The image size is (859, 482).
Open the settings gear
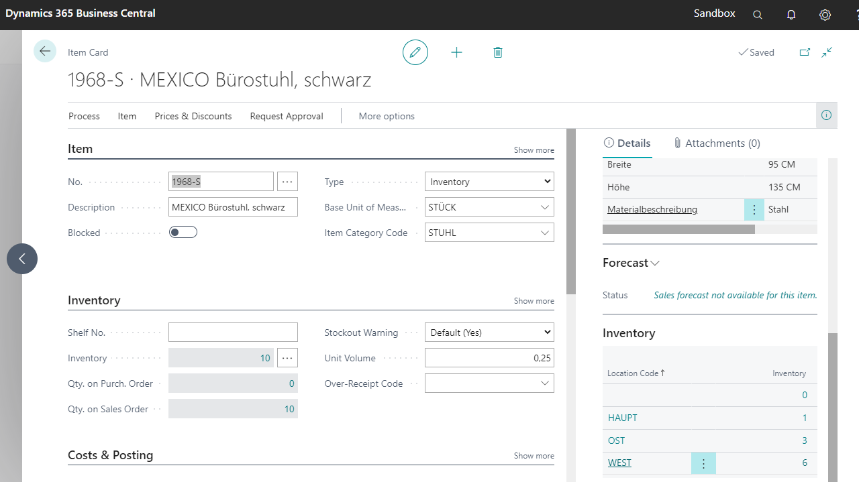click(x=825, y=15)
